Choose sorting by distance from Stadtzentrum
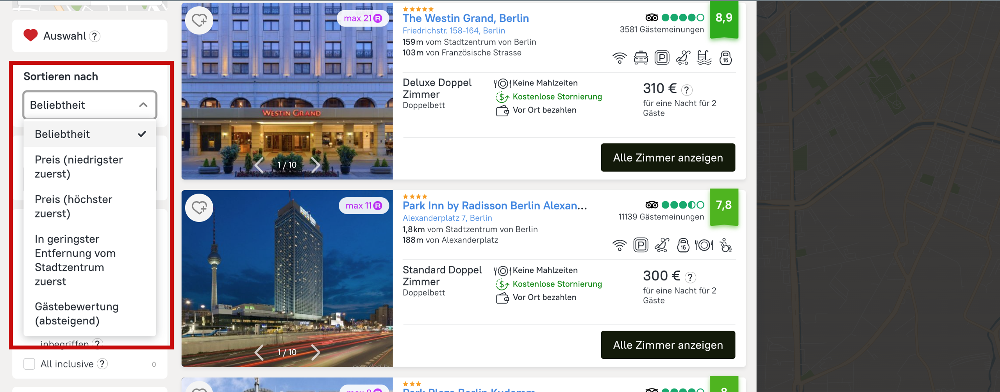The height and width of the screenshot is (392, 1000). click(75, 260)
